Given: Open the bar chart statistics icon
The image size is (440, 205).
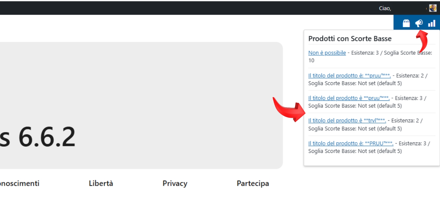Looking at the screenshot, I should 432,23.
